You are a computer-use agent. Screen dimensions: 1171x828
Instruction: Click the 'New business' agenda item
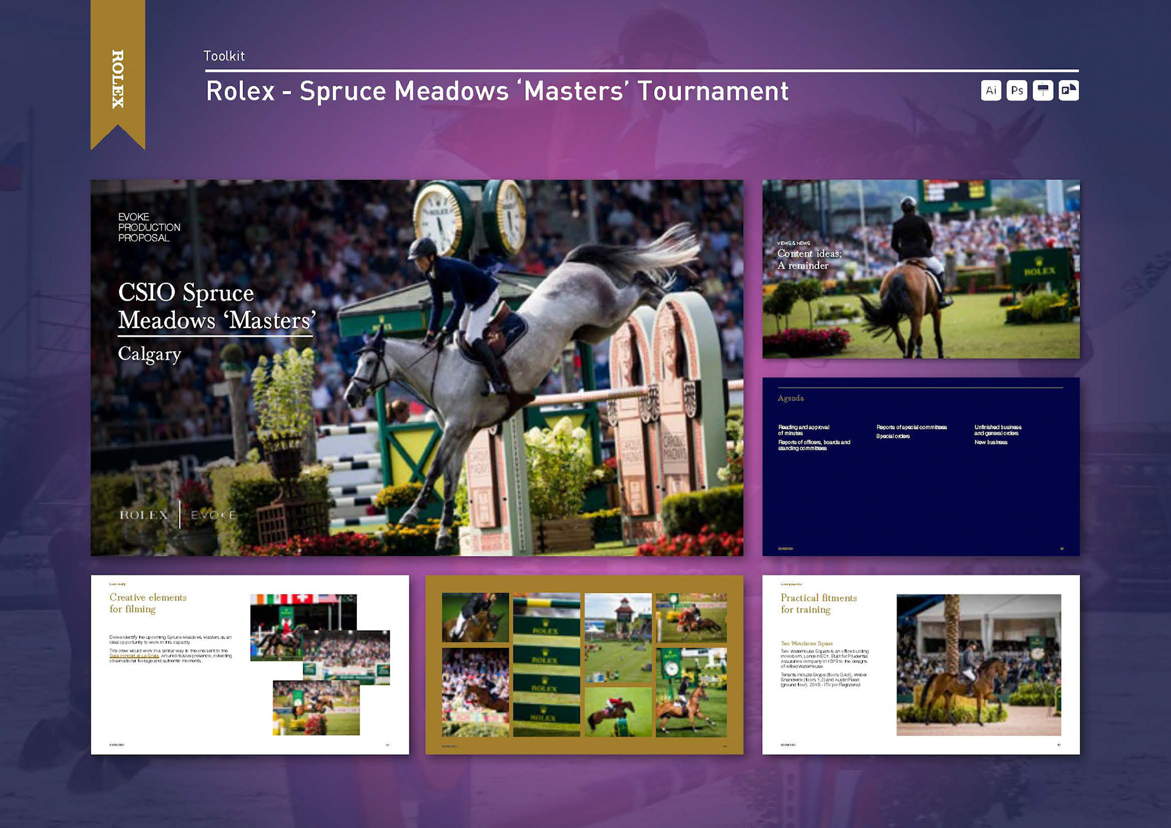(x=990, y=442)
